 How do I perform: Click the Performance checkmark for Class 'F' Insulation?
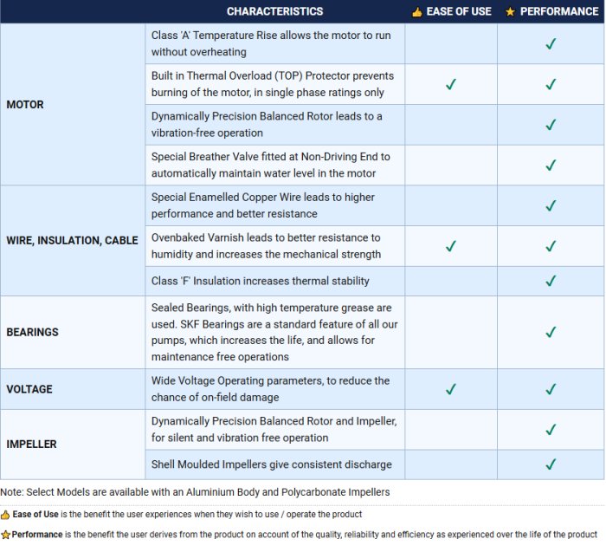[x=551, y=281]
